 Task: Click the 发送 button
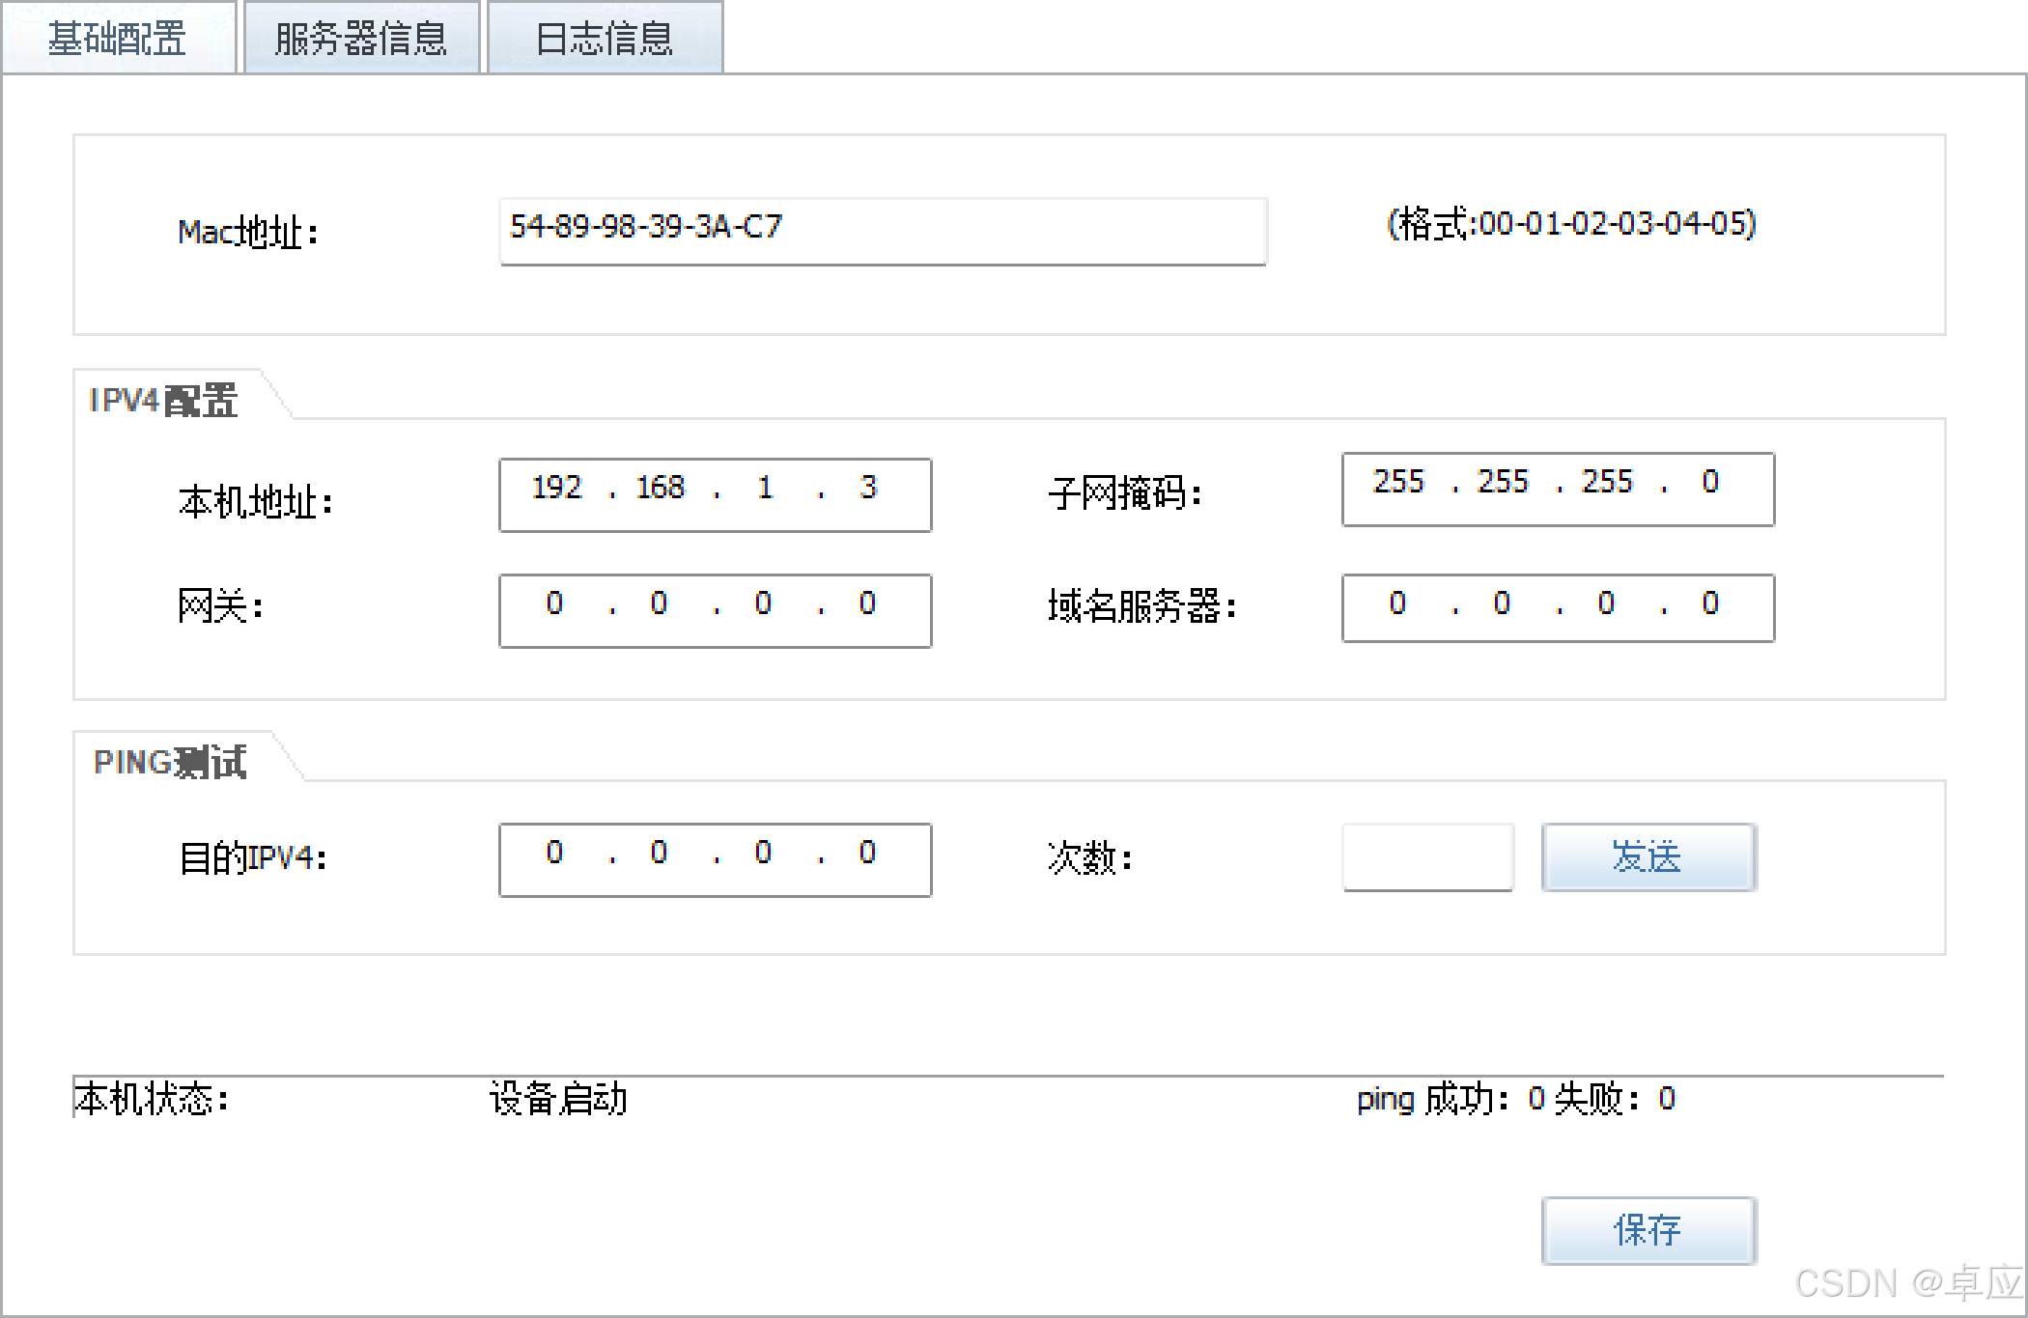[x=1648, y=857]
